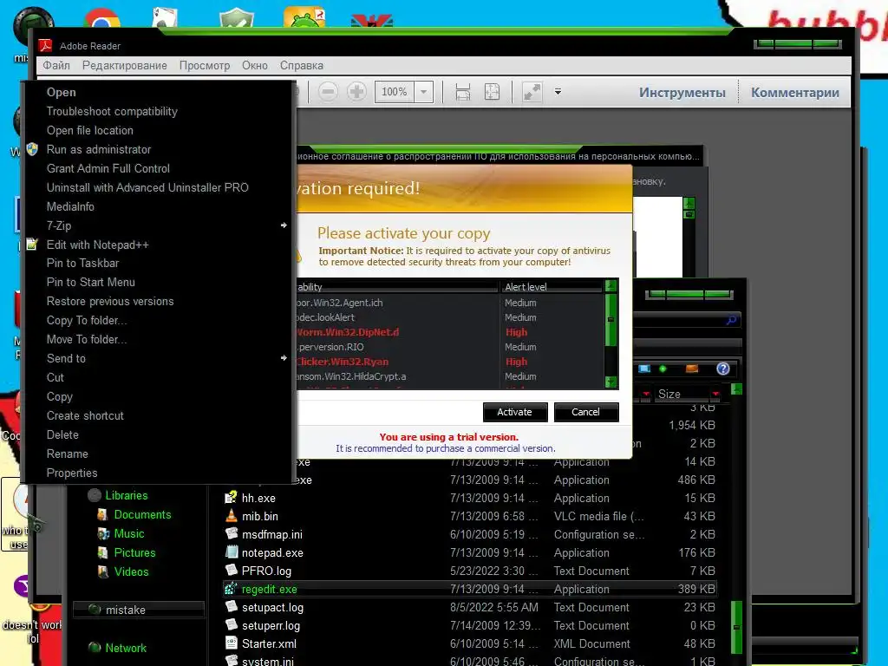Click the Adobe Reader PDF logo in title bar
Viewport: 888px width, 666px height.
tap(45, 45)
